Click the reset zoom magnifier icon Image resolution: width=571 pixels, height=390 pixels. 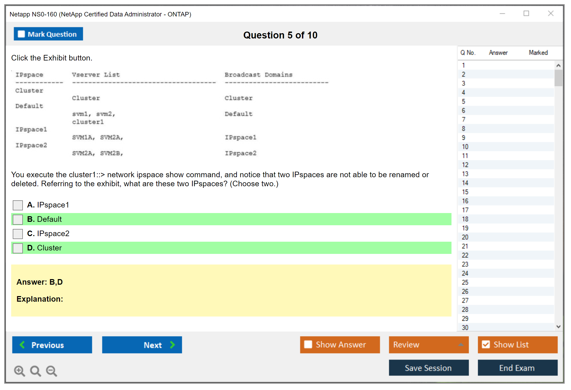[x=35, y=371]
